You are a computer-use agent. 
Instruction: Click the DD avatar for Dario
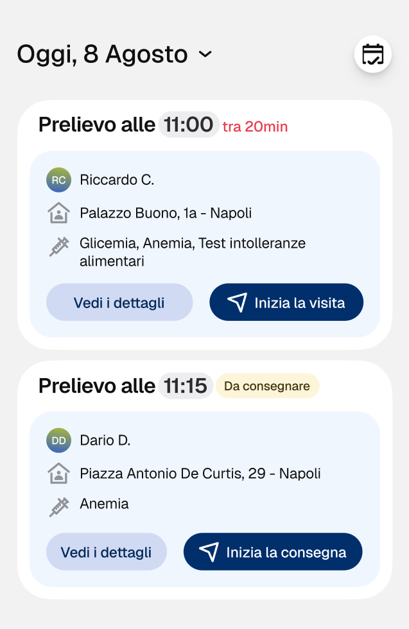(58, 441)
